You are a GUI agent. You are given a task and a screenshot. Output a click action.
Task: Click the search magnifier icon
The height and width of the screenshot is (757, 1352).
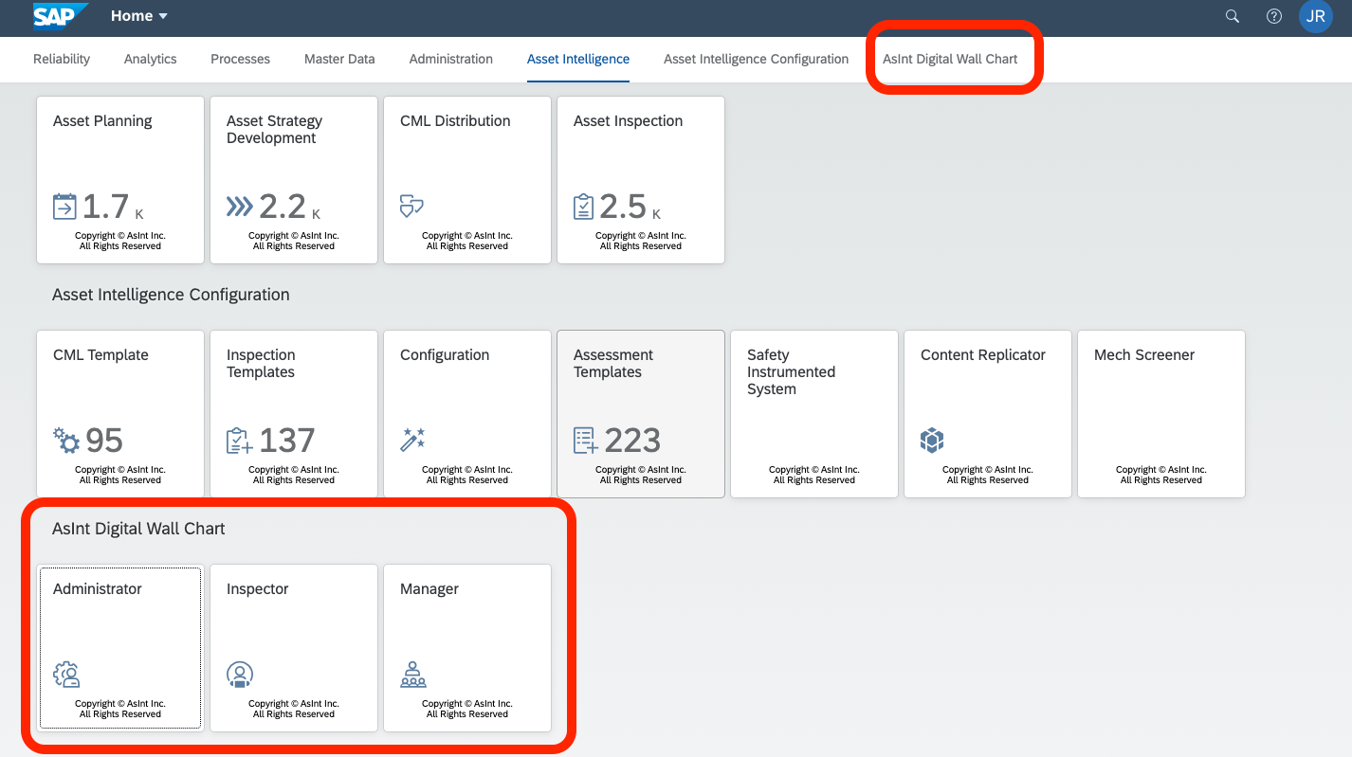(1233, 16)
